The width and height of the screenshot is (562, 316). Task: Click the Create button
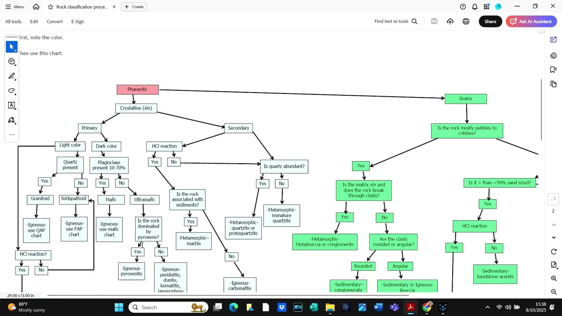coord(134,7)
